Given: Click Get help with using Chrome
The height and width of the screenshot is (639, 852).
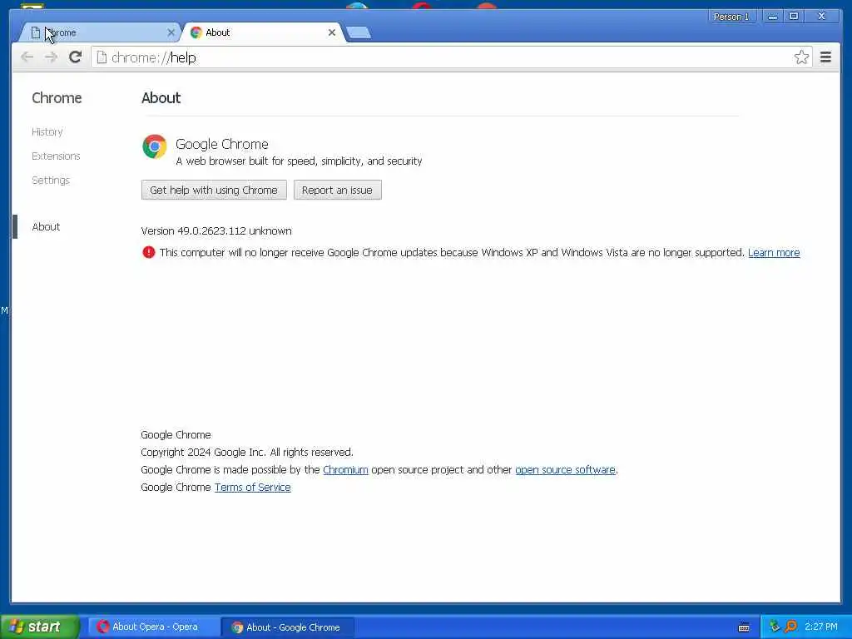Looking at the screenshot, I should point(214,191).
